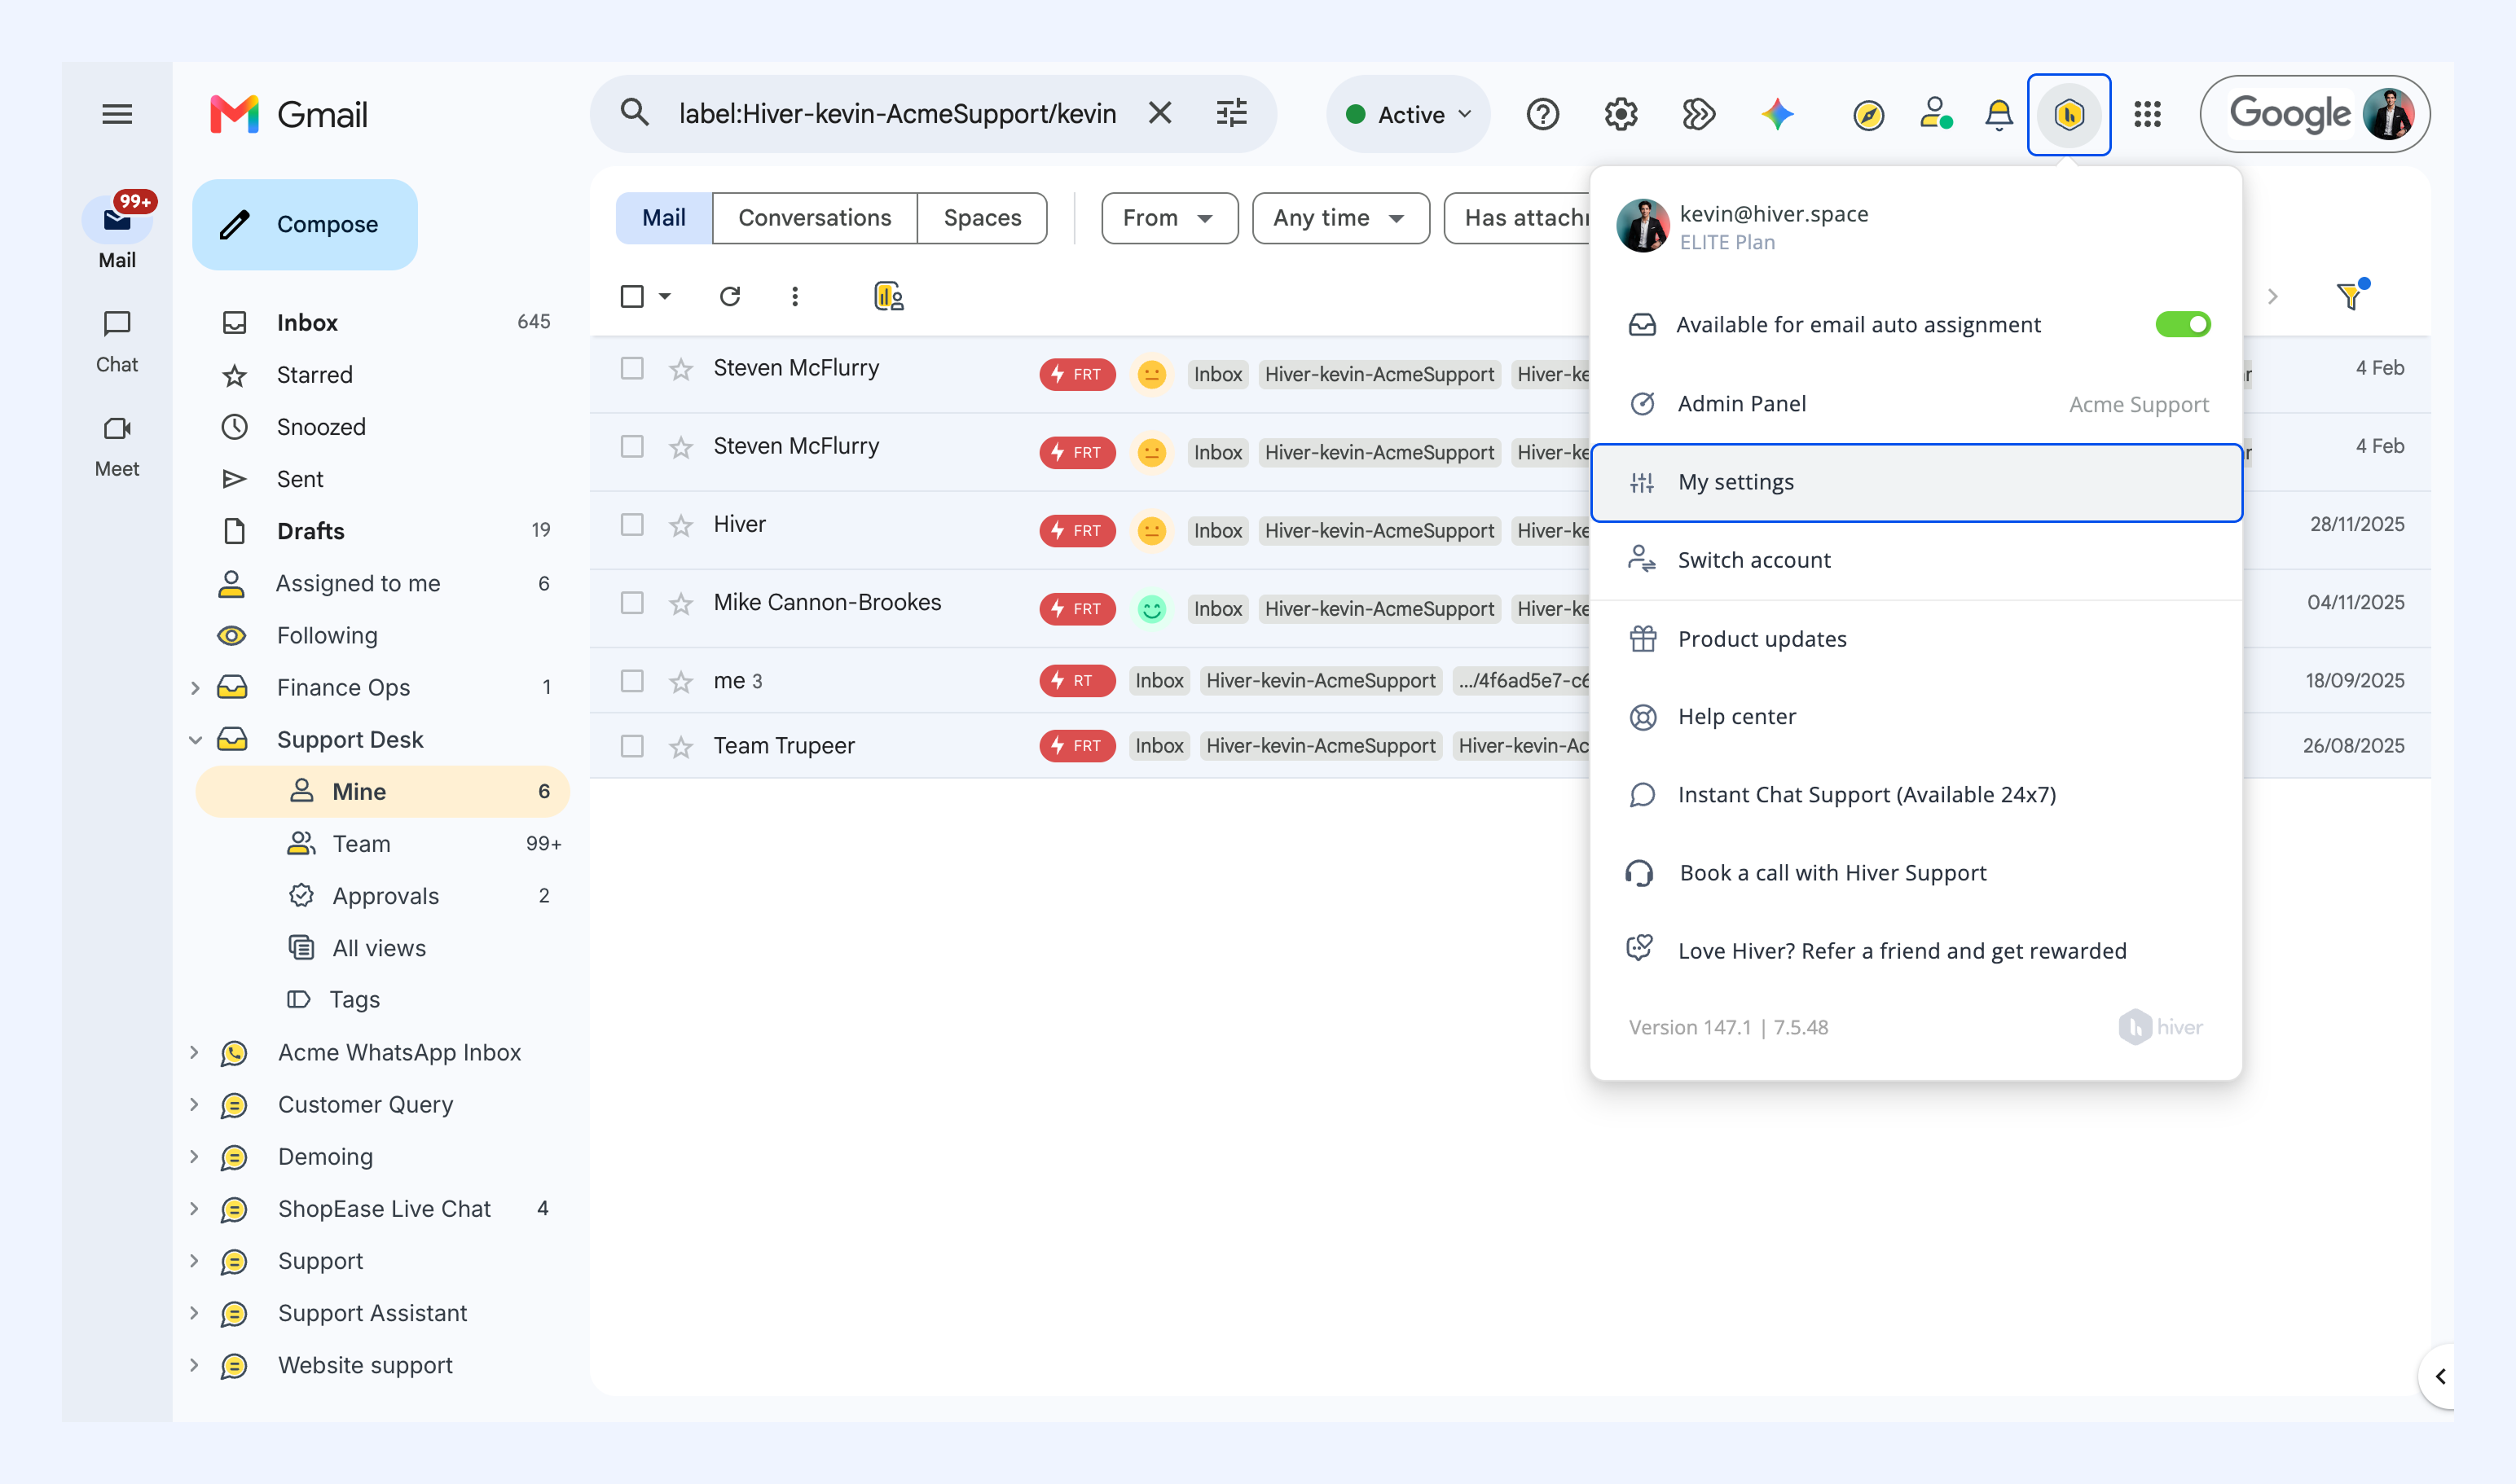
Task: Open the Hiver filter funnel icon
Action: pyautogui.click(x=2352, y=295)
